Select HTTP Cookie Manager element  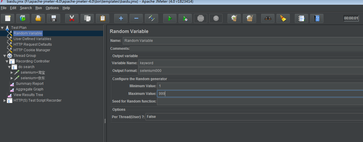click(32, 50)
